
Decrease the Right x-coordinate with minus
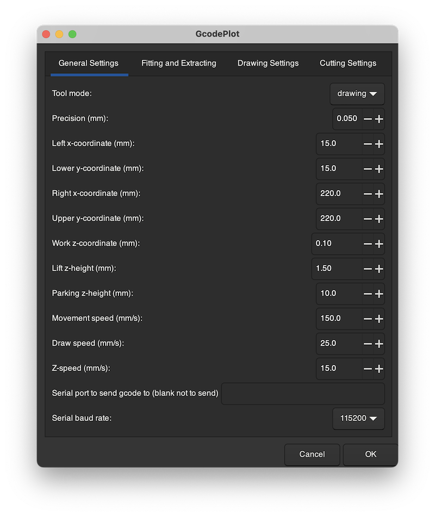[368, 194]
